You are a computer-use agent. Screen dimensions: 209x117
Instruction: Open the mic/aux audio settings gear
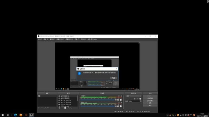pos(121,106)
